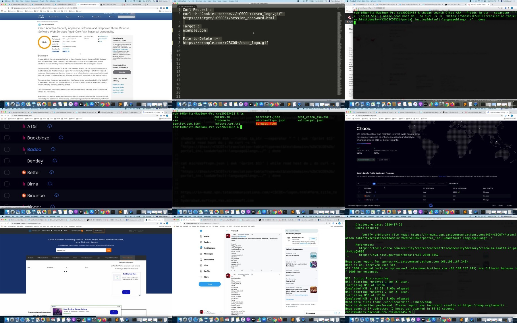Click the swirl logo in the Chaos page footer

pos(431,205)
